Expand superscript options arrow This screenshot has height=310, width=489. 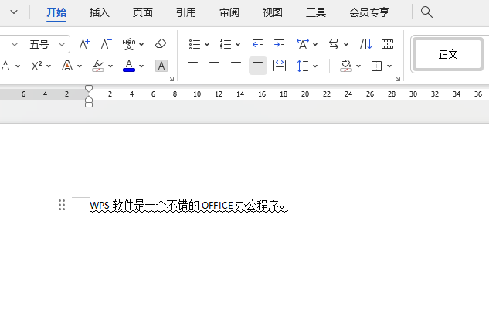pos(49,66)
